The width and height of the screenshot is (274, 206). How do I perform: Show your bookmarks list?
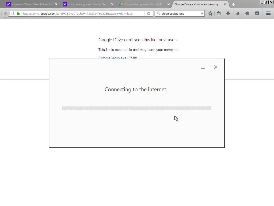tap(219, 13)
